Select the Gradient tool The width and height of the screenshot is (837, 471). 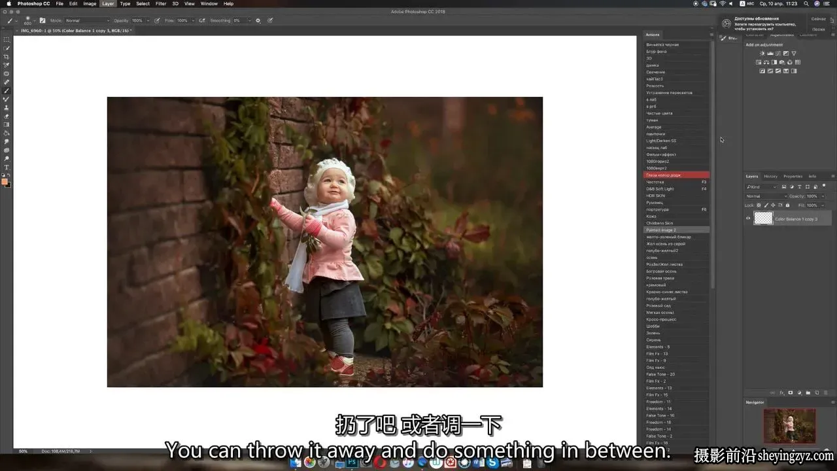(x=7, y=124)
